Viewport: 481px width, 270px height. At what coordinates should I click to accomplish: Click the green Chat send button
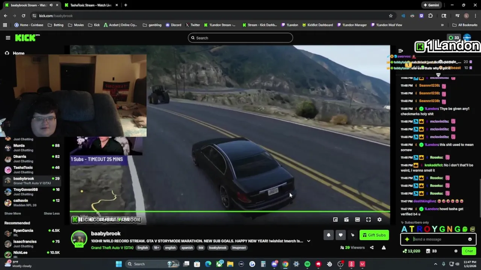(469, 251)
